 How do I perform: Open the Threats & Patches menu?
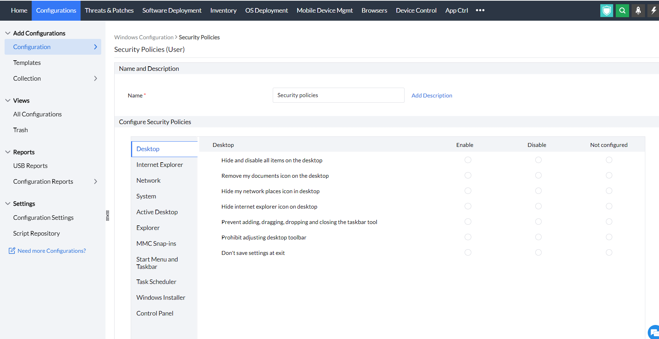point(109,11)
